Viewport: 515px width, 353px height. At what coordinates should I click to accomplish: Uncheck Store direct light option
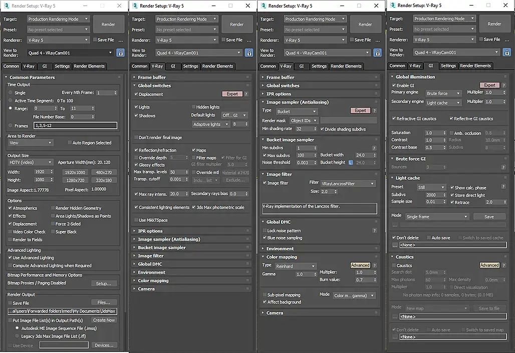pos(452,195)
